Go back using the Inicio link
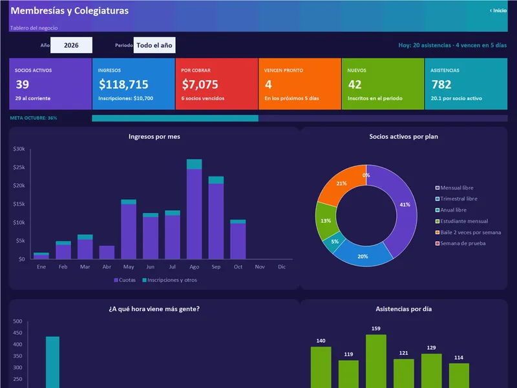Viewport: 517px width, 388px height. 498,10
